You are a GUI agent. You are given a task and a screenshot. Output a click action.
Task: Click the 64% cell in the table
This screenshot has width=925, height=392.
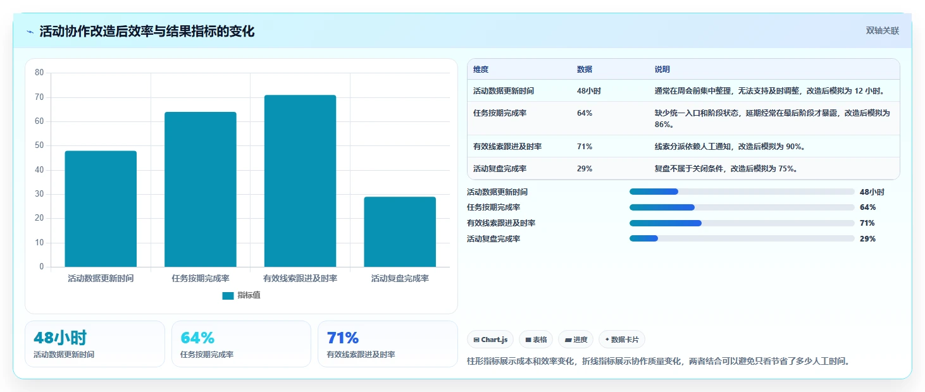click(585, 113)
